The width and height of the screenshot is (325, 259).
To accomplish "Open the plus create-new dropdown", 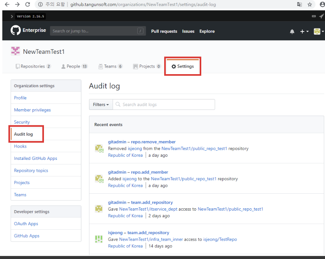I will coord(304,32).
